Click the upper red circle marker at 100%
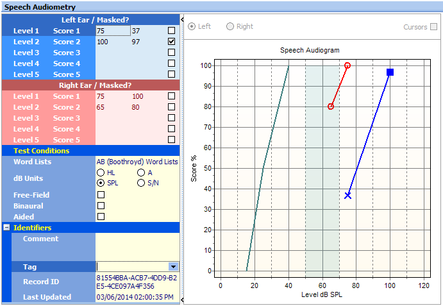The image size is (443, 306). 347,65
